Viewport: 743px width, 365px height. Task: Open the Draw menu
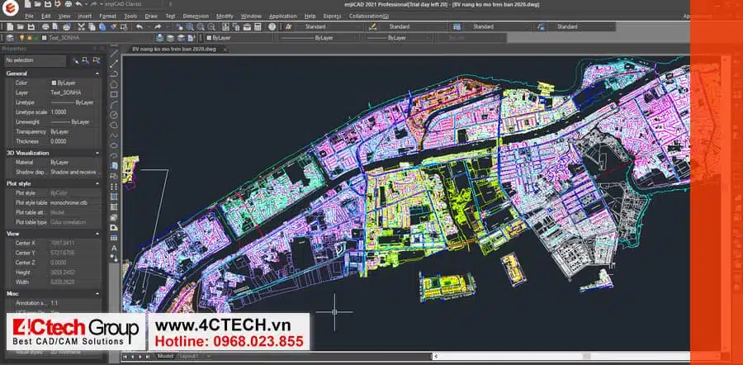click(151, 17)
